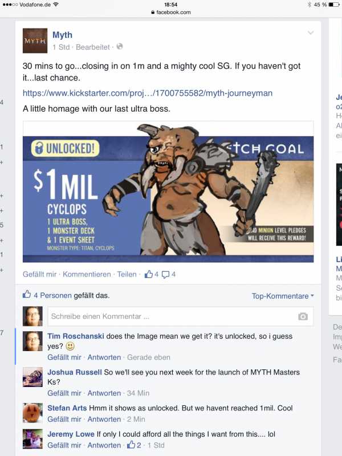Open the Top-Kommentare sort dropdown
The image size is (342, 456).
pos(283,296)
